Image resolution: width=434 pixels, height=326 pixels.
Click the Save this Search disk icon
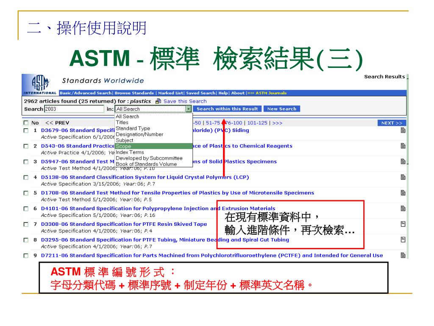click(158, 101)
